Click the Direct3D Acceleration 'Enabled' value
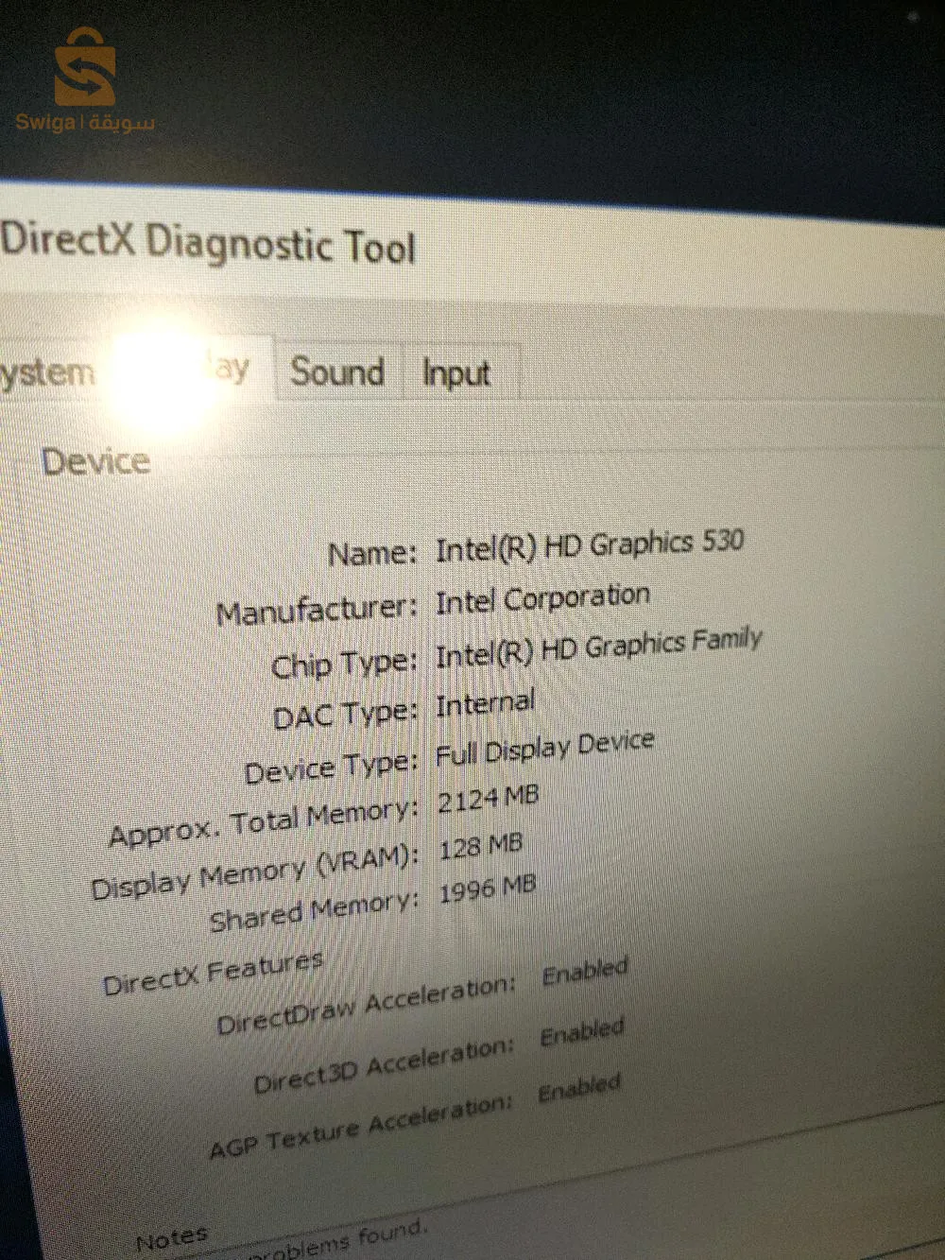This screenshot has height=1260, width=945. click(582, 1032)
